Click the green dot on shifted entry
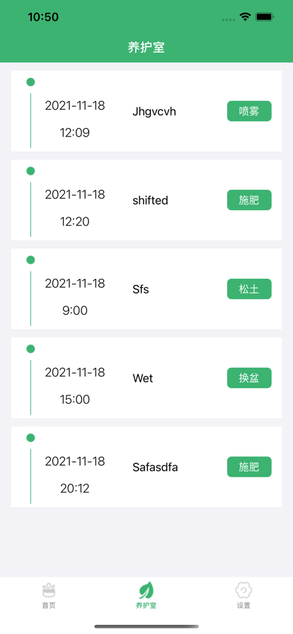This screenshot has width=293, height=634. (30, 171)
